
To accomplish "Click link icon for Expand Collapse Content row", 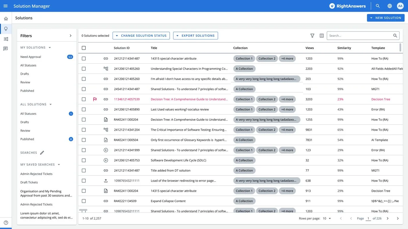I will pos(106,201).
